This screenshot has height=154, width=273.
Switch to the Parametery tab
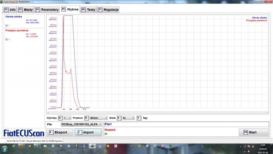coord(47,10)
